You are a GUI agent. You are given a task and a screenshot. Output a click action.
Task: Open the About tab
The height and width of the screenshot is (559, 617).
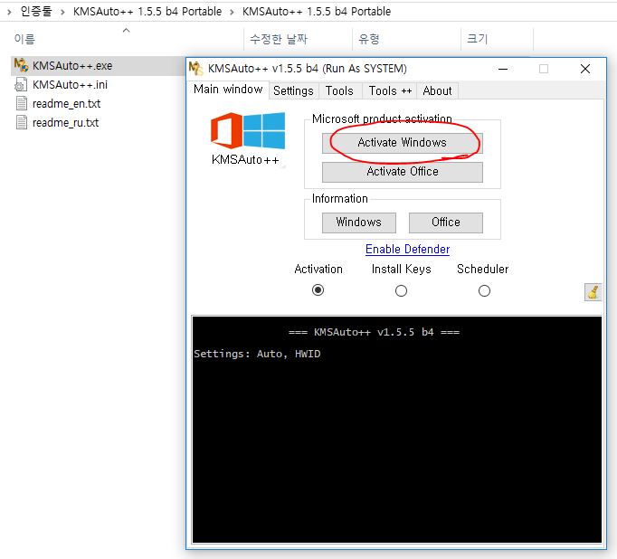[437, 90]
